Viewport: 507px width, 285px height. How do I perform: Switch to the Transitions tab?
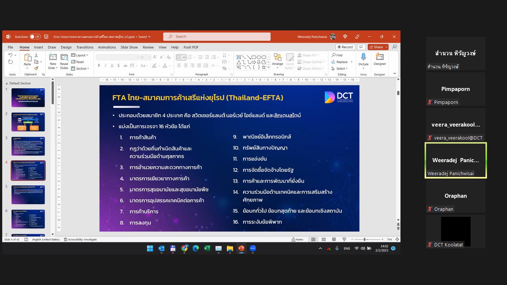click(85, 47)
